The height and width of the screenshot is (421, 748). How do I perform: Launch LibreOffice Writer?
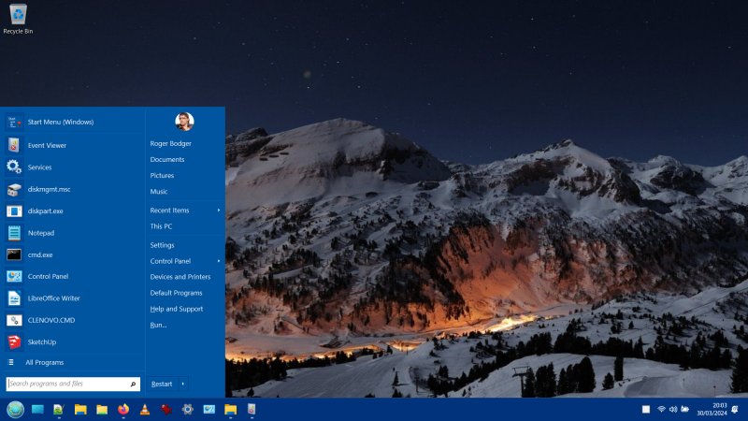point(53,298)
